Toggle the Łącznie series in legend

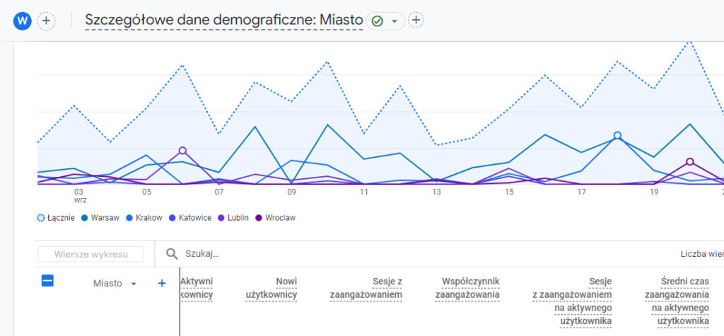click(55, 218)
